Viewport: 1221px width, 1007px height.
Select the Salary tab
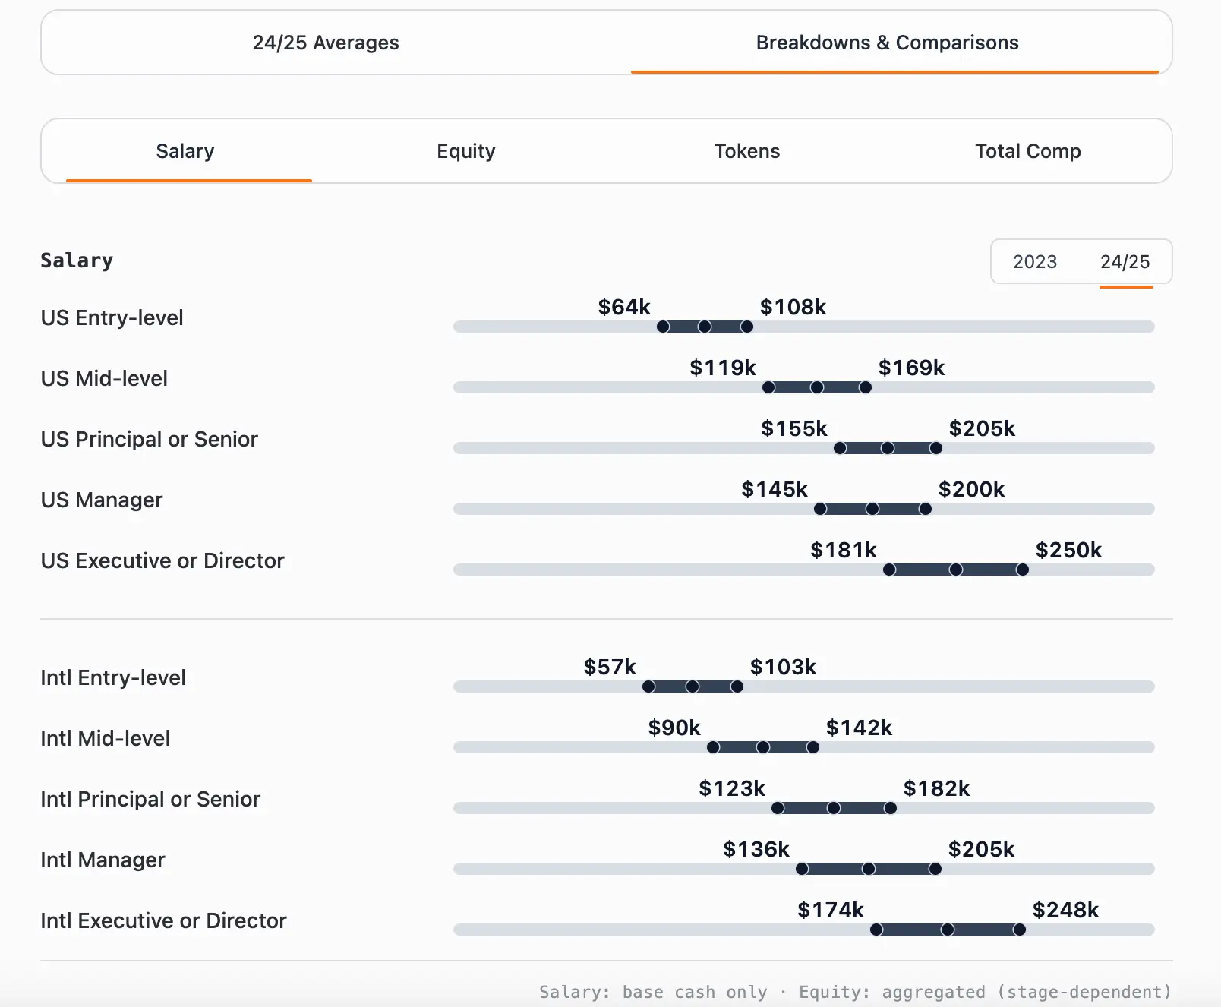pos(185,151)
